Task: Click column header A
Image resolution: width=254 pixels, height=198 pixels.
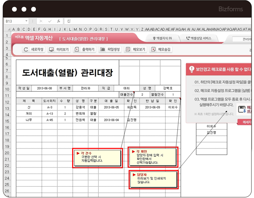Action: click(x=14, y=29)
